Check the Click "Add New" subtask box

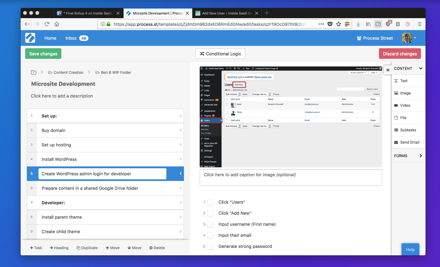point(210,213)
